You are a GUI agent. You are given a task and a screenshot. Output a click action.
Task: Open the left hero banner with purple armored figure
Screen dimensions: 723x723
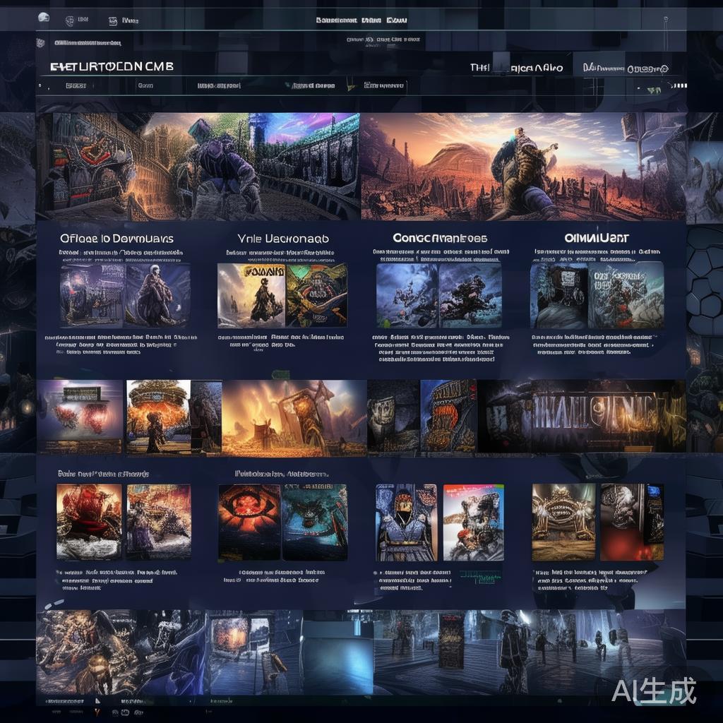198,166
